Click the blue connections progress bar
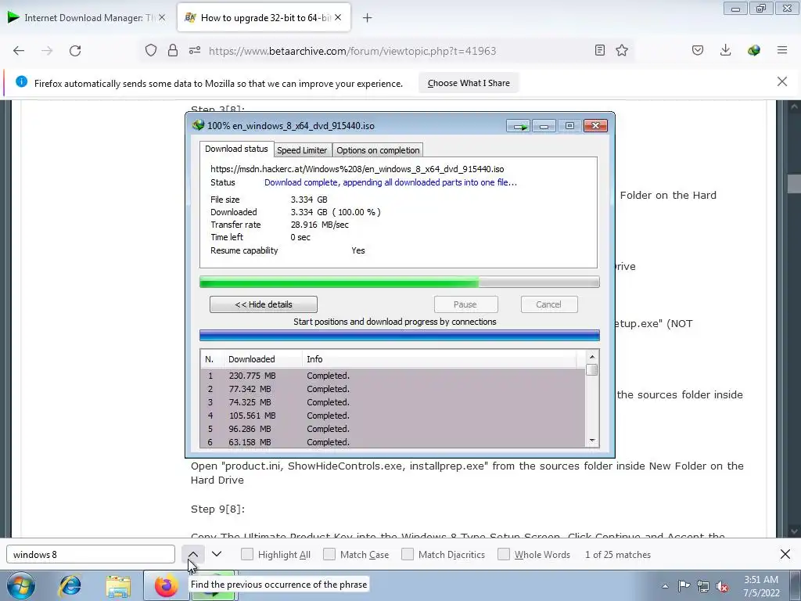The width and height of the screenshot is (801, 601). (x=400, y=335)
